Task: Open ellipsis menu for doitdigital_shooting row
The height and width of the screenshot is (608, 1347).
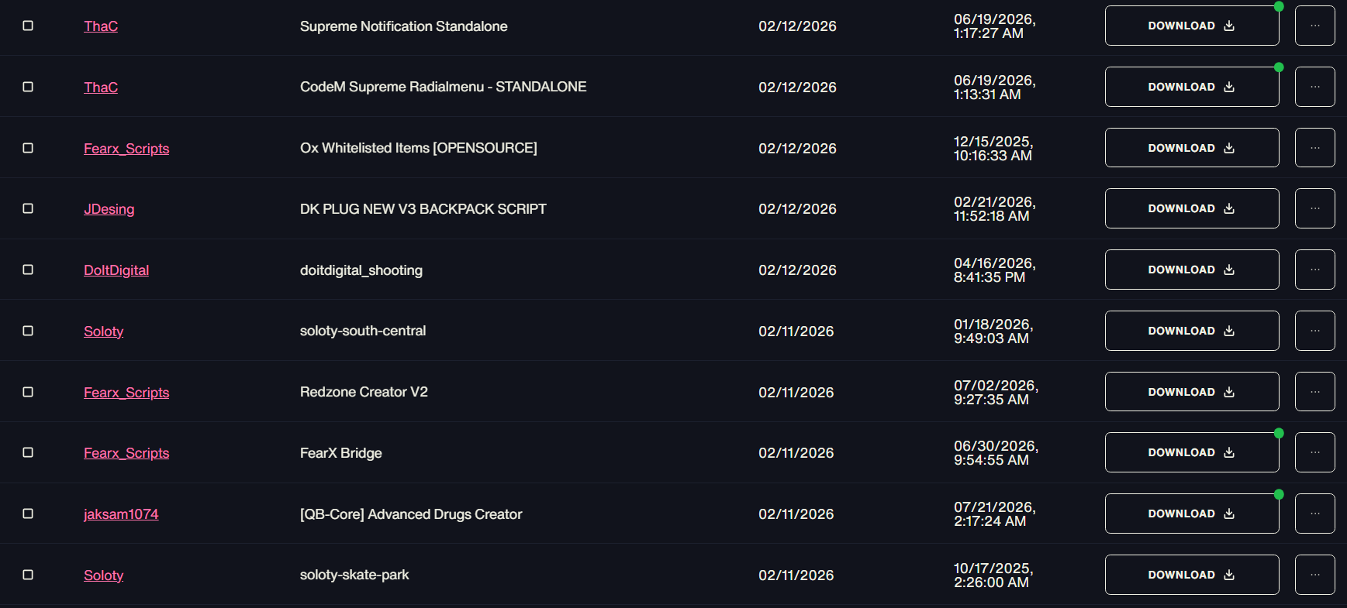Action: [1314, 270]
